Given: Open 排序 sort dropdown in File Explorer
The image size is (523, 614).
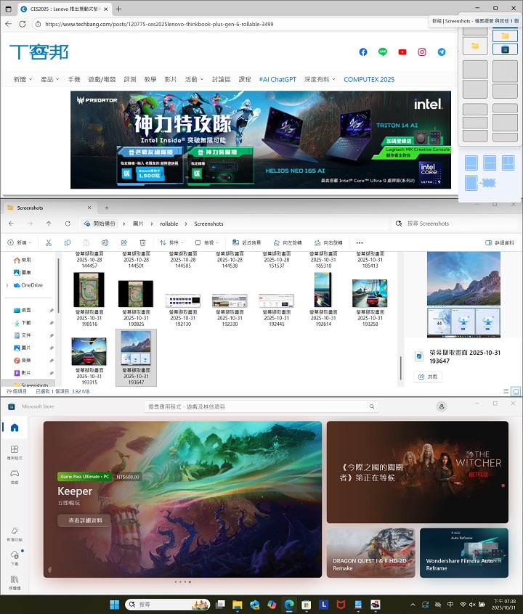Looking at the screenshot, I should [171, 243].
